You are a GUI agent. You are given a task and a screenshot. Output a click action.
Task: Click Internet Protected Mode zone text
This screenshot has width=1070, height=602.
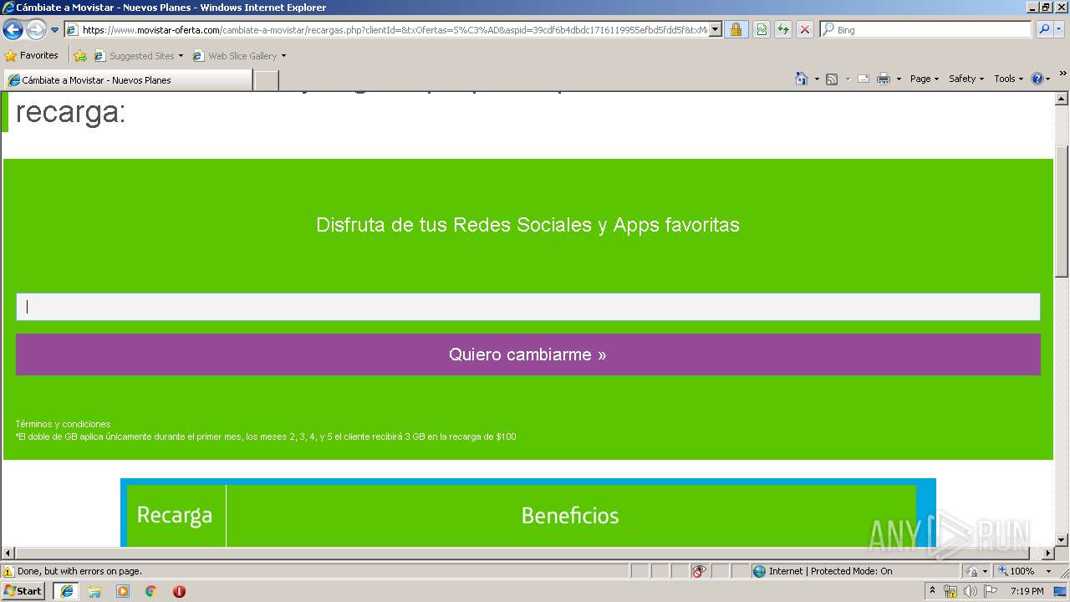(830, 572)
